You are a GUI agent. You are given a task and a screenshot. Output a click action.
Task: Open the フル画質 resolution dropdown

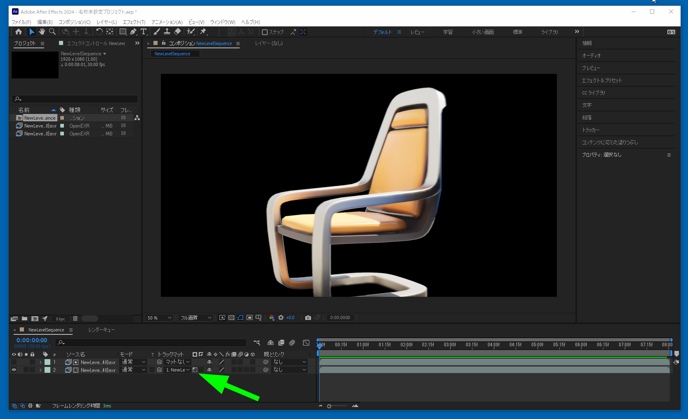coord(196,318)
